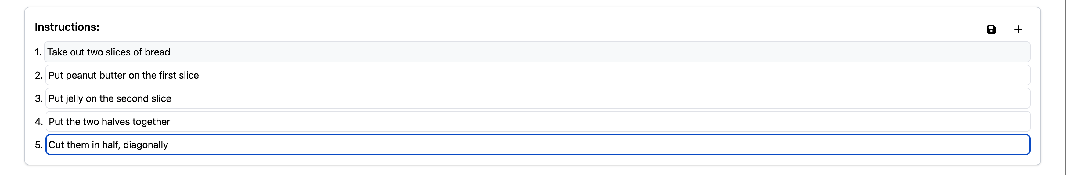The width and height of the screenshot is (1066, 175).
Task: Click the word "slices" in the first step
Action: pyautogui.click(x=118, y=52)
